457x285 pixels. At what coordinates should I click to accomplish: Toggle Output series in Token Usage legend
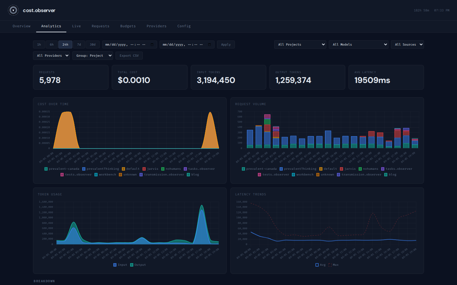click(138, 265)
